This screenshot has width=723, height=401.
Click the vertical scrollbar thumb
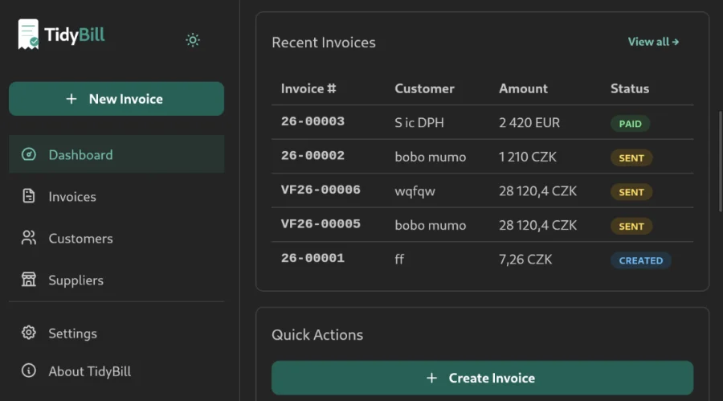(x=721, y=162)
